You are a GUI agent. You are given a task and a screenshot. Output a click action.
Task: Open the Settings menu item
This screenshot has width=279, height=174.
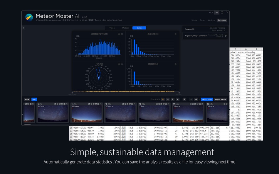click(212, 20)
